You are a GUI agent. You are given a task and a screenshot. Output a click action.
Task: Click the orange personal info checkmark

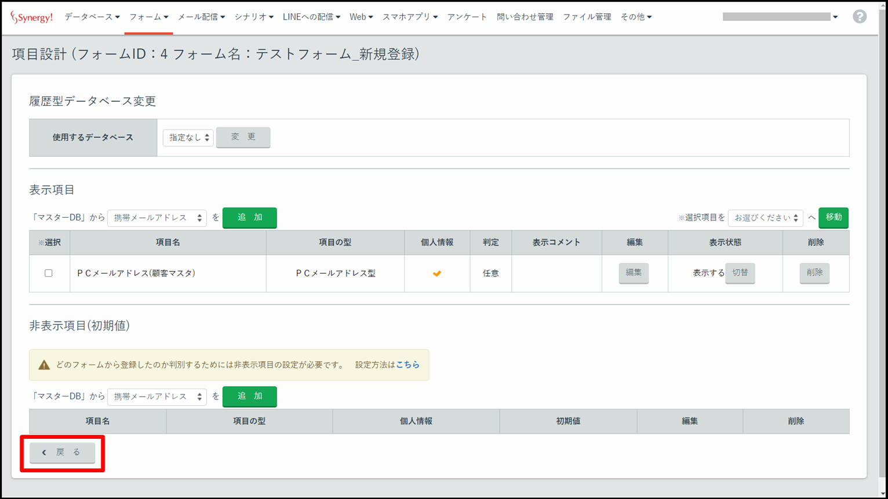(x=437, y=273)
